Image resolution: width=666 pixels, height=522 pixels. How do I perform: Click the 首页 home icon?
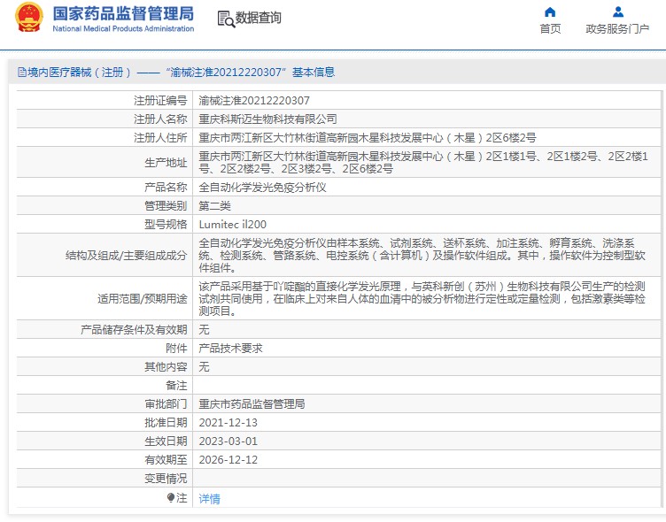pyautogui.click(x=550, y=12)
